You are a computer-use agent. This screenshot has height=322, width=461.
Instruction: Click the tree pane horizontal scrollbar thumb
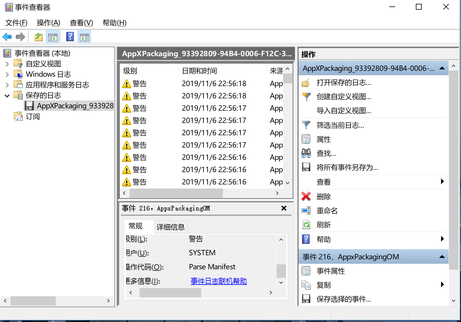(x=33, y=301)
